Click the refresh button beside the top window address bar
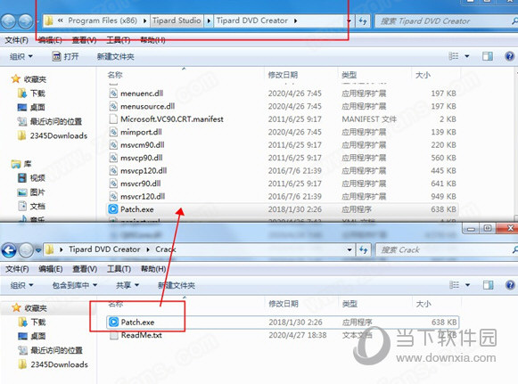The image size is (518, 384). 363,21
